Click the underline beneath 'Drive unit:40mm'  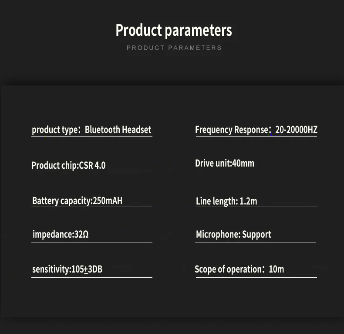(x=256, y=172)
